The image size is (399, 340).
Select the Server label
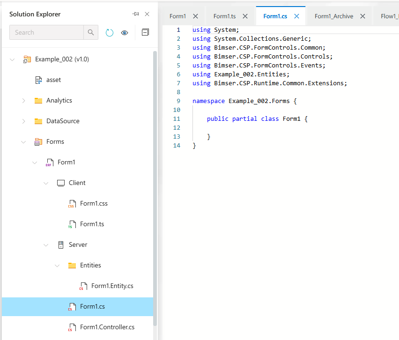[x=78, y=245]
